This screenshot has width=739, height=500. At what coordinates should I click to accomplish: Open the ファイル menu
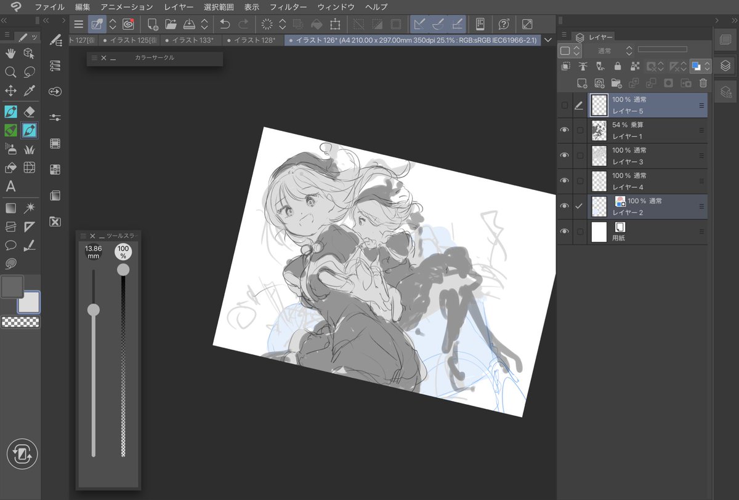[x=49, y=7]
